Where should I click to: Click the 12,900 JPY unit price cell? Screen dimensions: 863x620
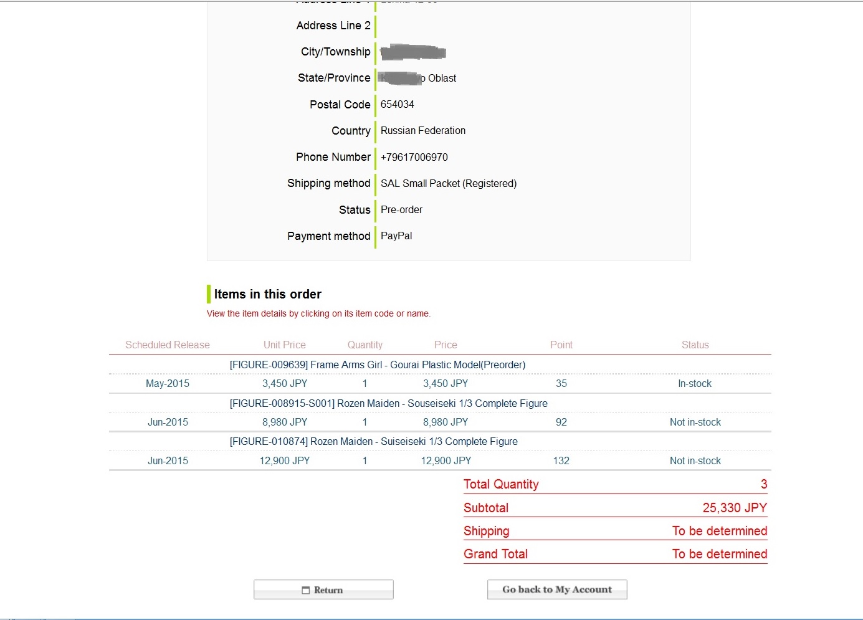pos(285,460)
